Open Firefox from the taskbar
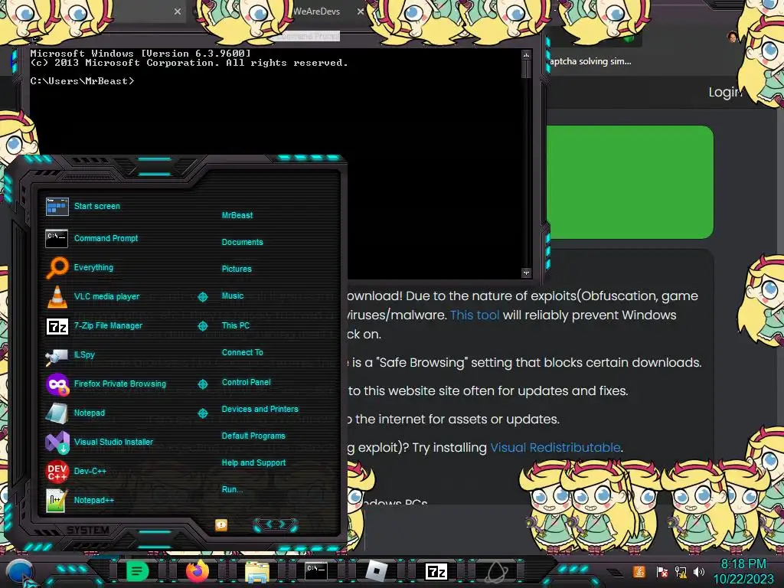Screen dimensions: 784x588 [197, 571]
